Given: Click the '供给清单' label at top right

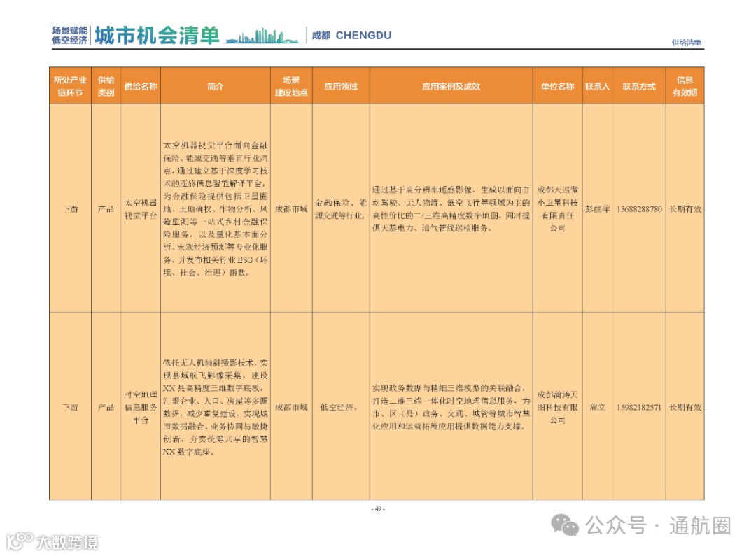Looking at the screenshot, I should pyautogui.click(x=687, y=43).
